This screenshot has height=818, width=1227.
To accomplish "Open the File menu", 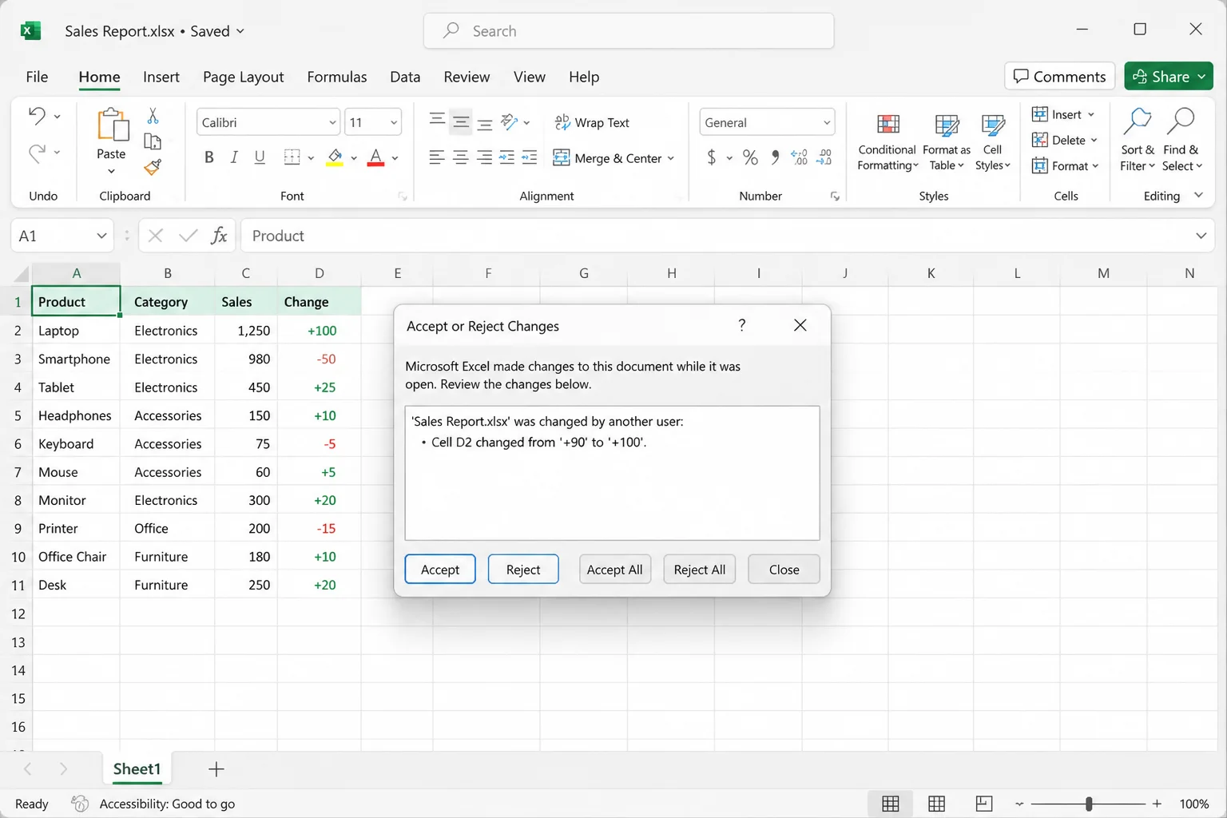I will (37, 77).
